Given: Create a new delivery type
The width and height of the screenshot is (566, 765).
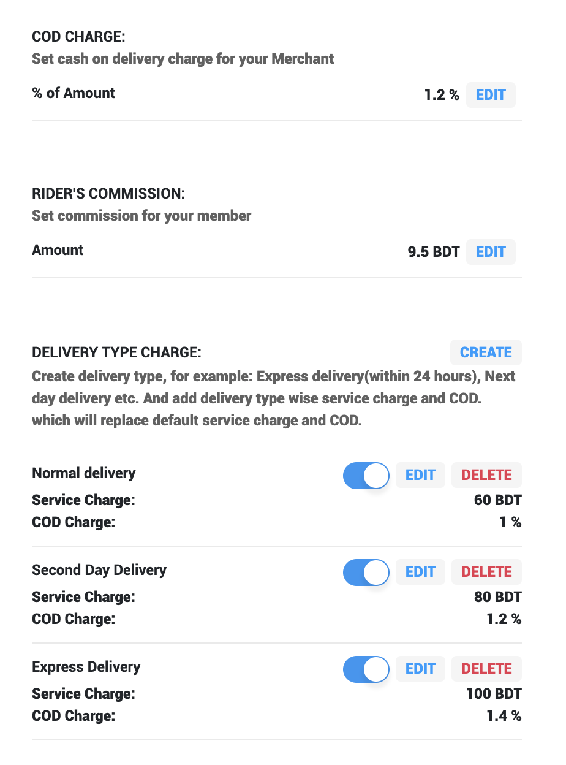Looking at the screenshot, I should pos(486,352).
